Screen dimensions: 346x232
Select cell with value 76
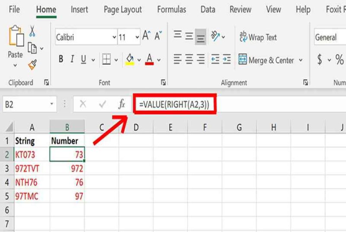(67, 182)
